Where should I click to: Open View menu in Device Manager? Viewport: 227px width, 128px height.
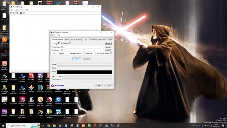[22, 10]
